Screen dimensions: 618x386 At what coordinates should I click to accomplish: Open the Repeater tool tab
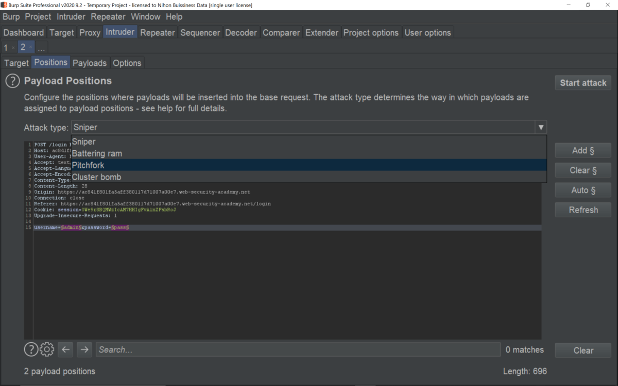click(158, 32)
